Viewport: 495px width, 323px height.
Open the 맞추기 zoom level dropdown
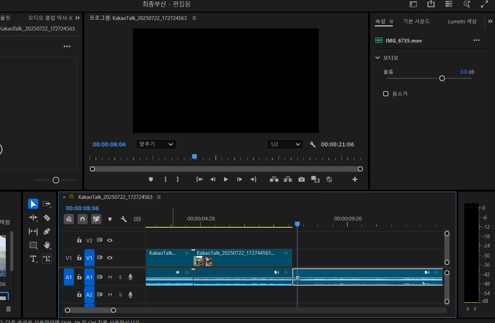(x=156, y=144)
